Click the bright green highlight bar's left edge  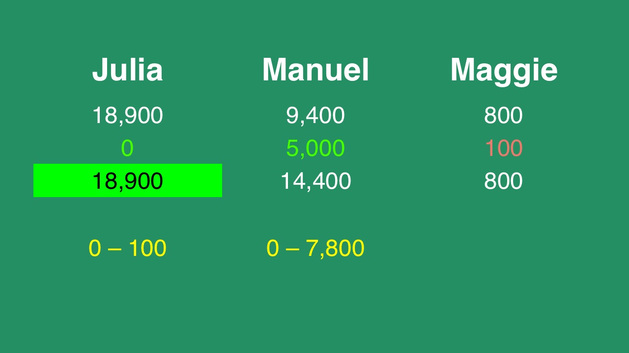tap(35, 180)
